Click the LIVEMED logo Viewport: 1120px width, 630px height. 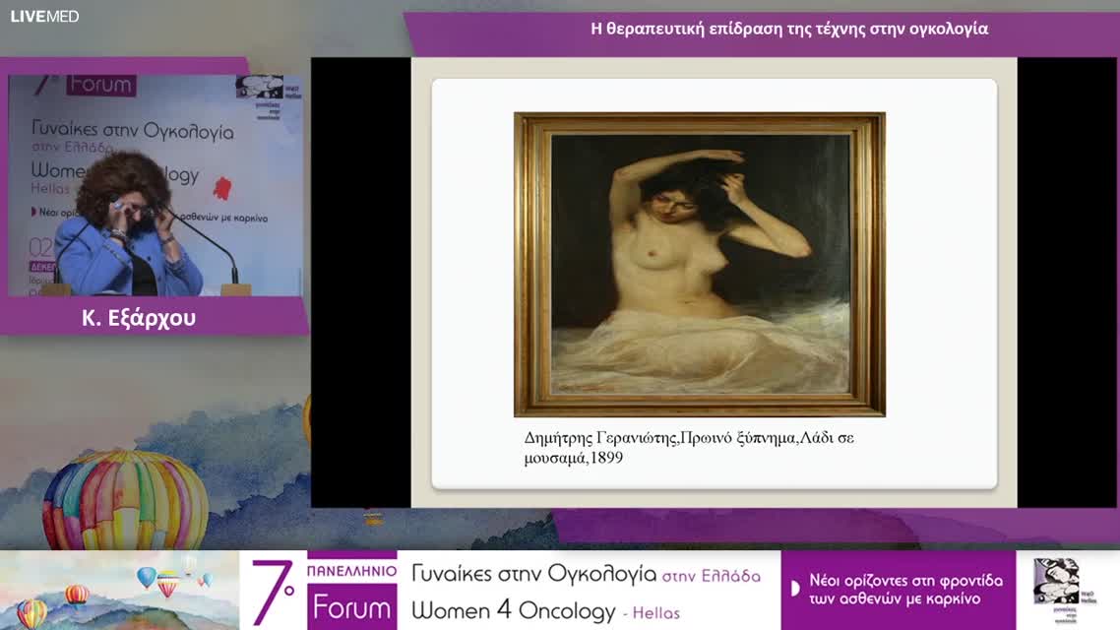click(x=44, y=16)
